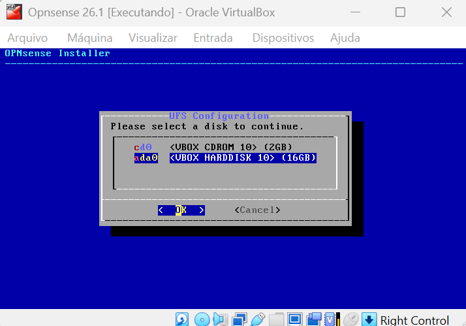Open the Arquivo menu
The height and width of the screenshot is (326, 466).
click(x=27, y=38)
